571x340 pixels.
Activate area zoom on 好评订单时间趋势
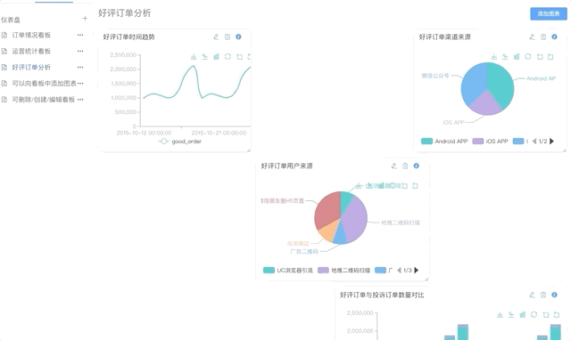(x=240, y=57)
